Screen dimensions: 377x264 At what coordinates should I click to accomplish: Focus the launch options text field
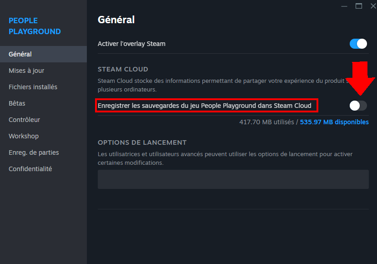pos(233,179)
